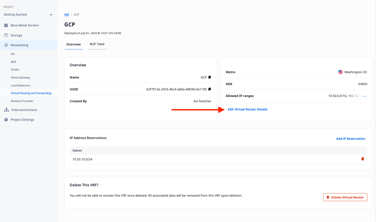Select Virtual Routing and Forwarding item
Screen dimensions: 376x222
coord(31,93)
